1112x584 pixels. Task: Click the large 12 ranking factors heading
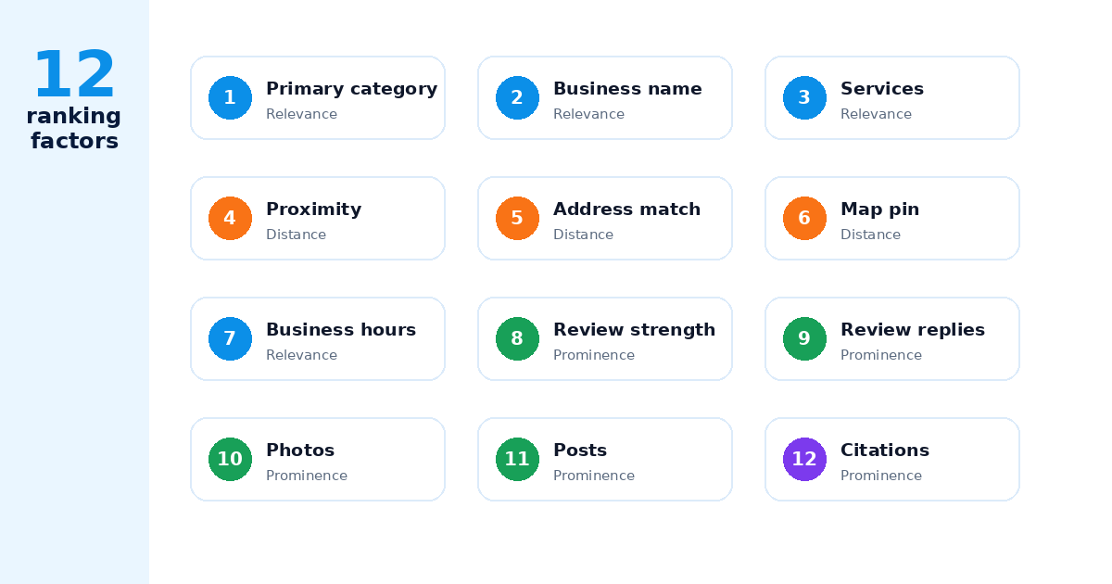point(74,100)
